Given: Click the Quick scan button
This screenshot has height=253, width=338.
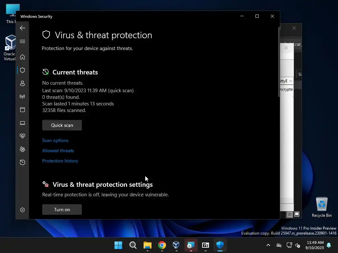Looking at the screenshot, I should pos(62,125).
